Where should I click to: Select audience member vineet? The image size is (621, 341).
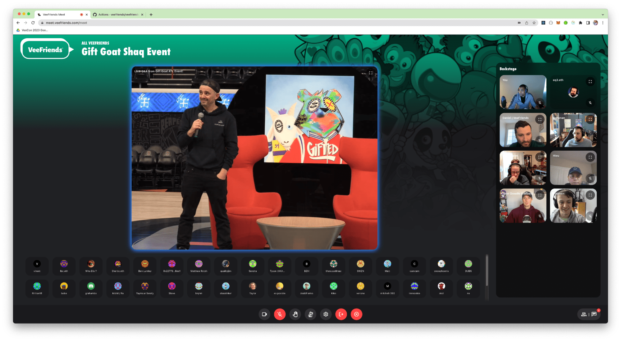(37, 266)
